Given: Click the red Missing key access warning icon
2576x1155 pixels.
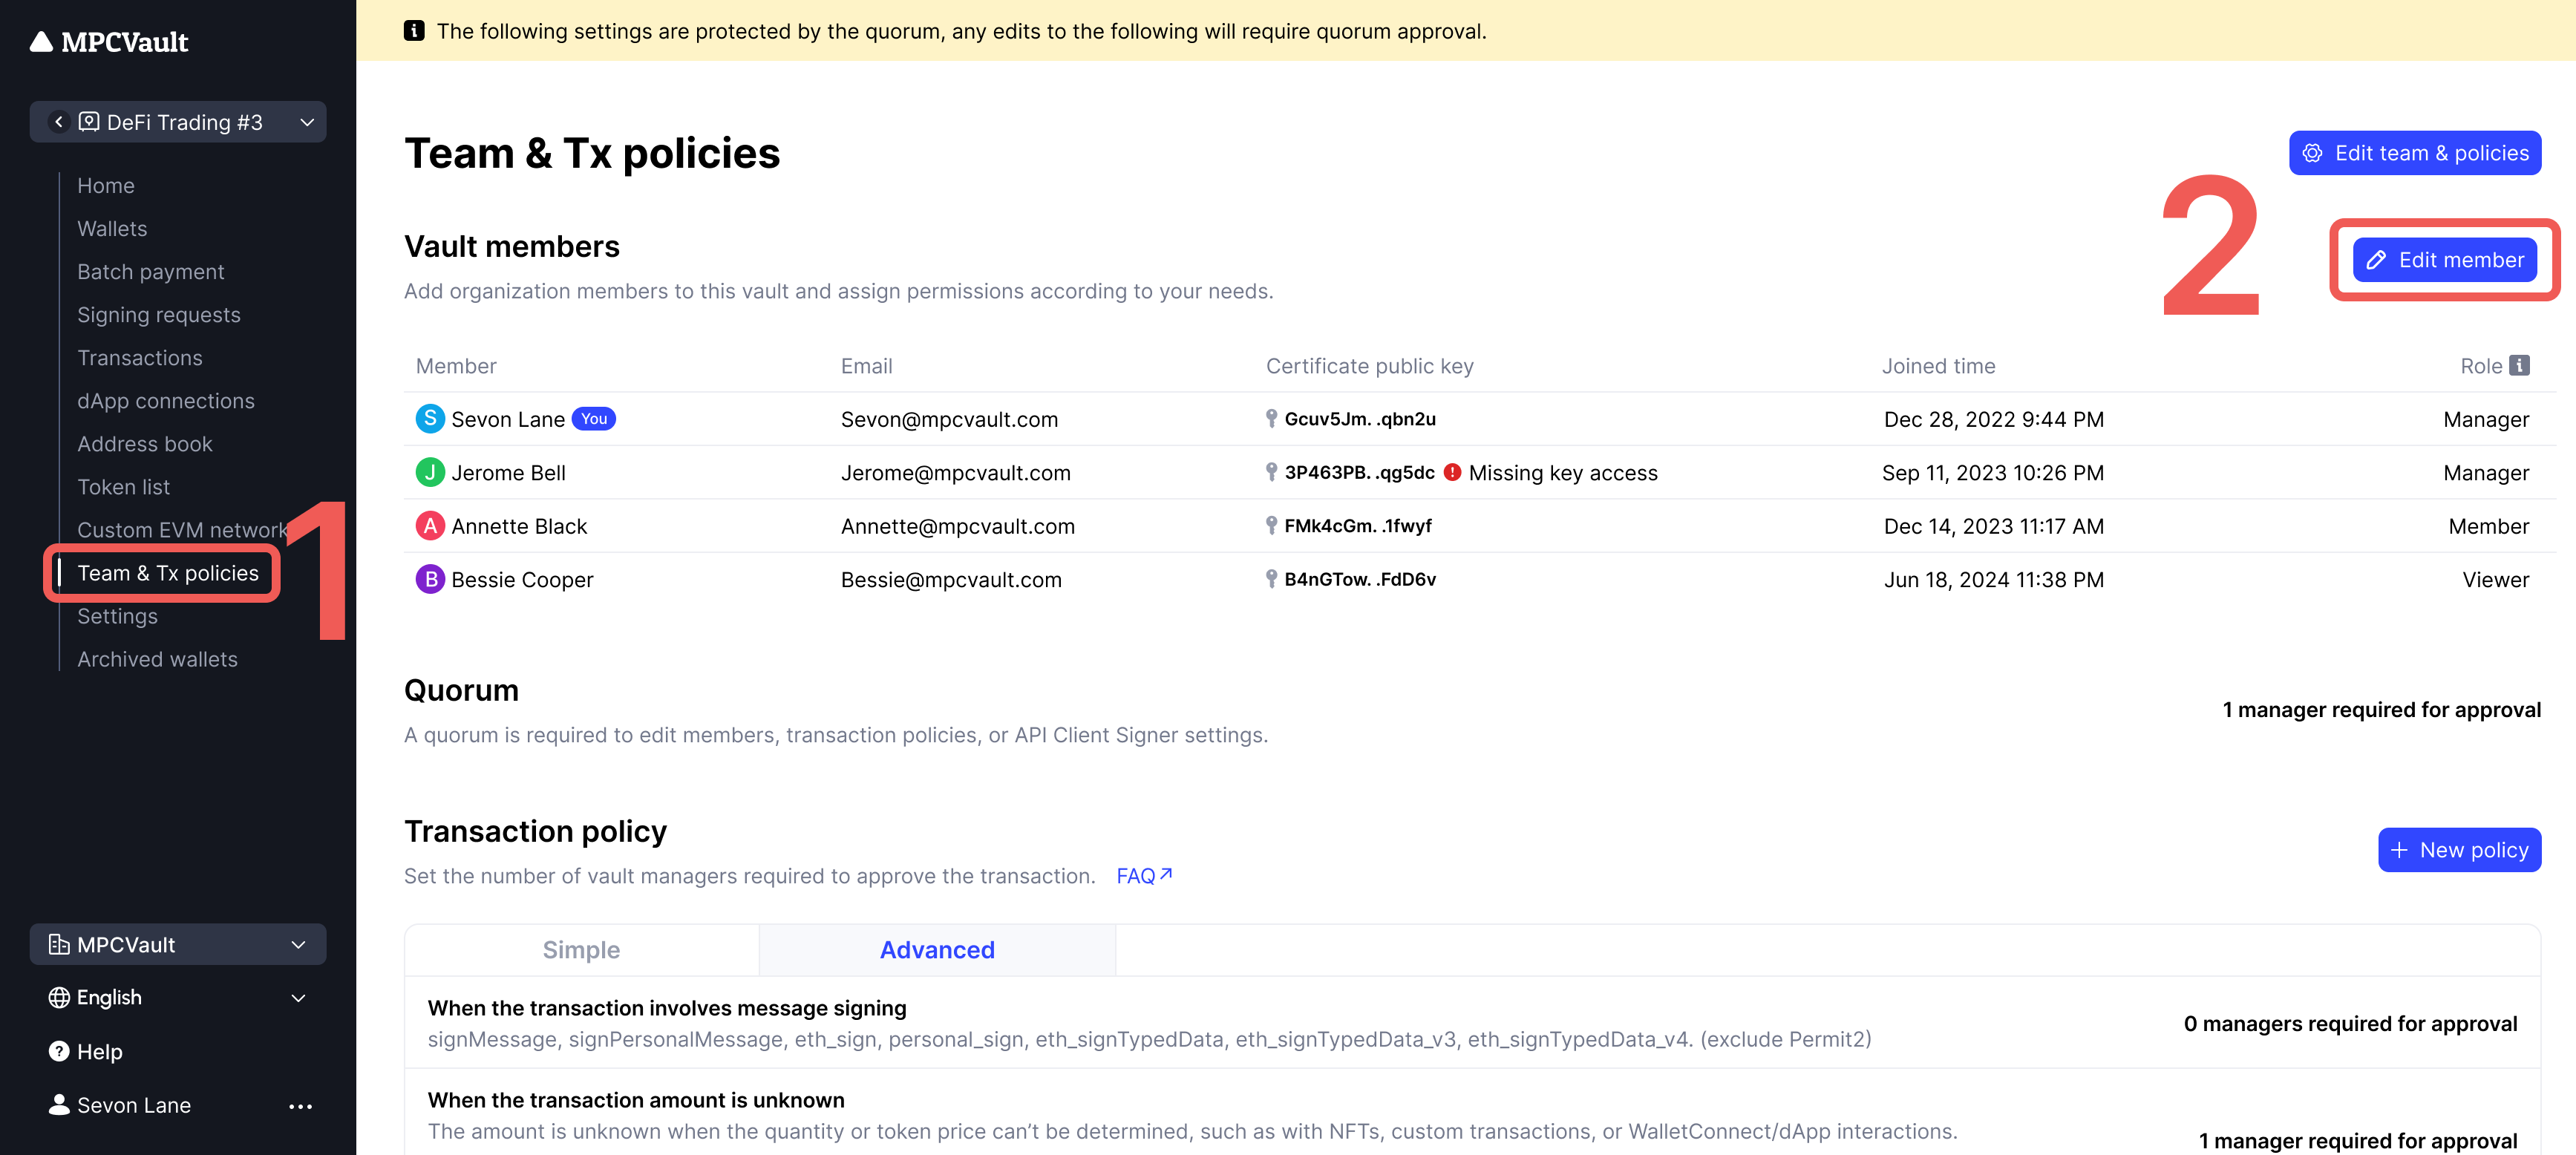Looking at the screenshot, I should pos(1452,472).
